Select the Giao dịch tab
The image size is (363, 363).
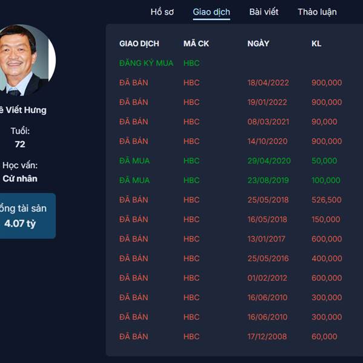click(211, 12)
